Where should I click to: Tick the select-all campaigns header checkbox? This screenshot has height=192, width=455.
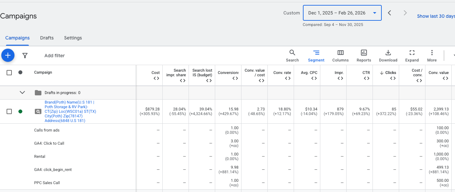point(9,73)
